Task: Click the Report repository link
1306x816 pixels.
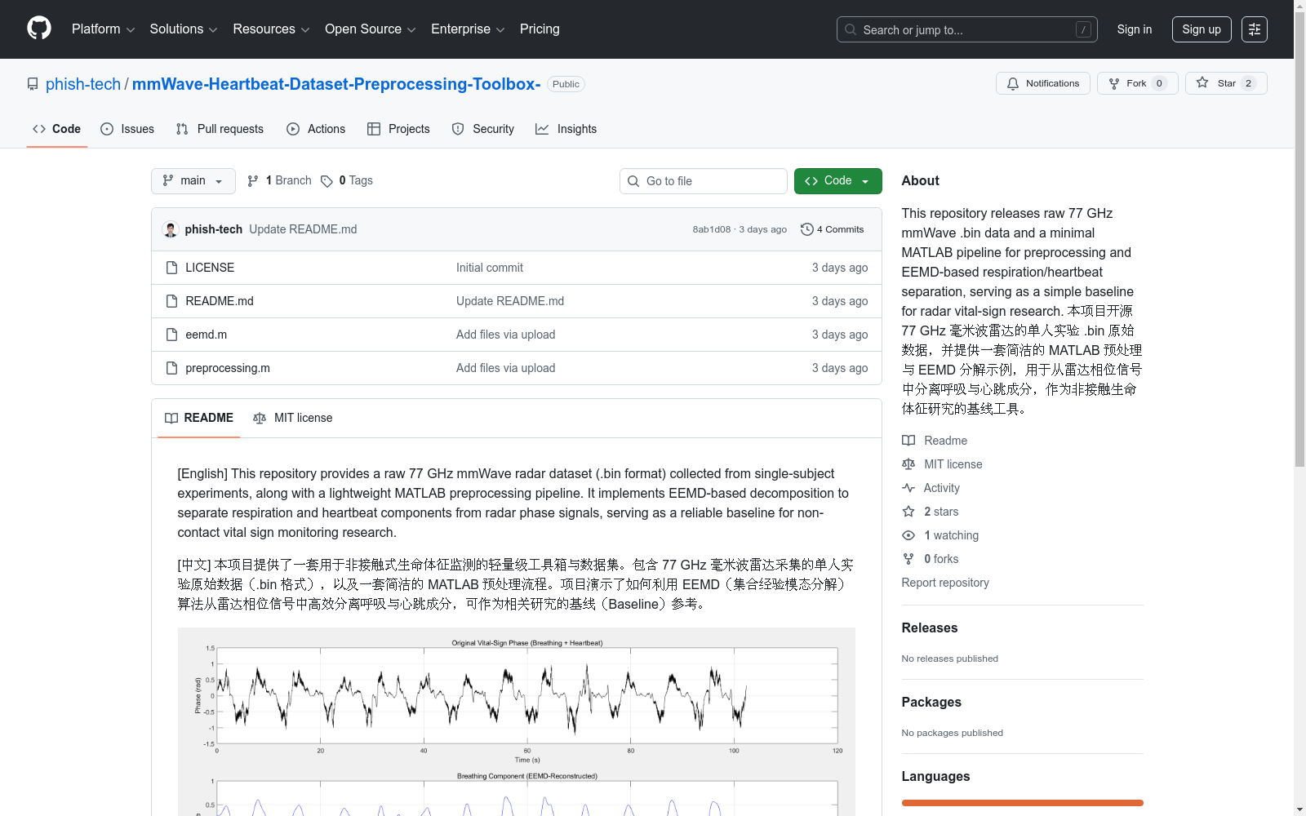Action: pyautogui.click(x=945, y=583)
